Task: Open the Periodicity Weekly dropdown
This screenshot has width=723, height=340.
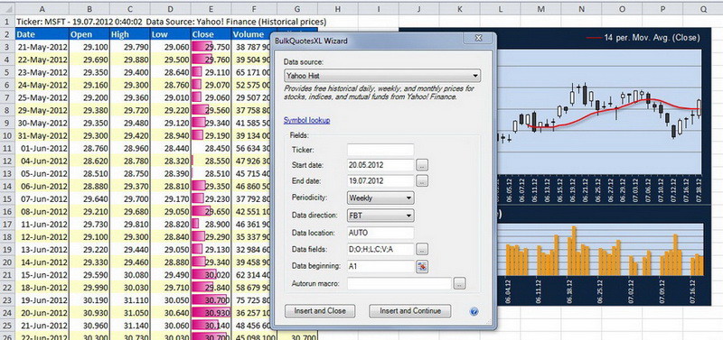Action: [x=380, y=198]
